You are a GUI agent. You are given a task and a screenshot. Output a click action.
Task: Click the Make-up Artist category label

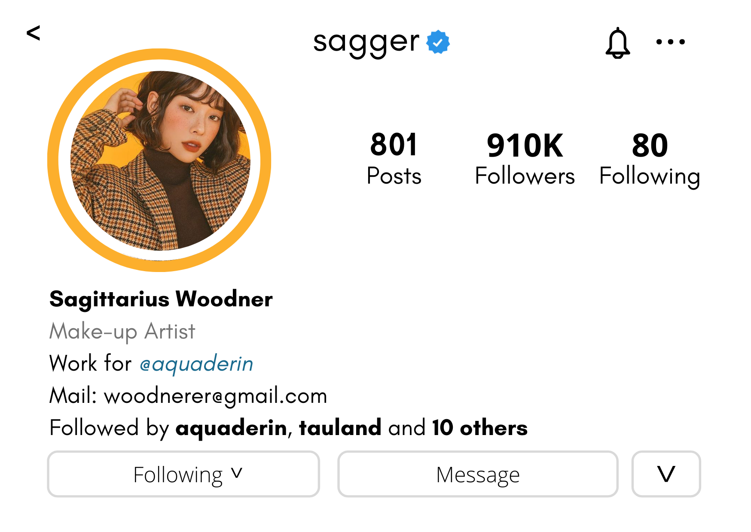pyautogui.click(x=122, y=332)
